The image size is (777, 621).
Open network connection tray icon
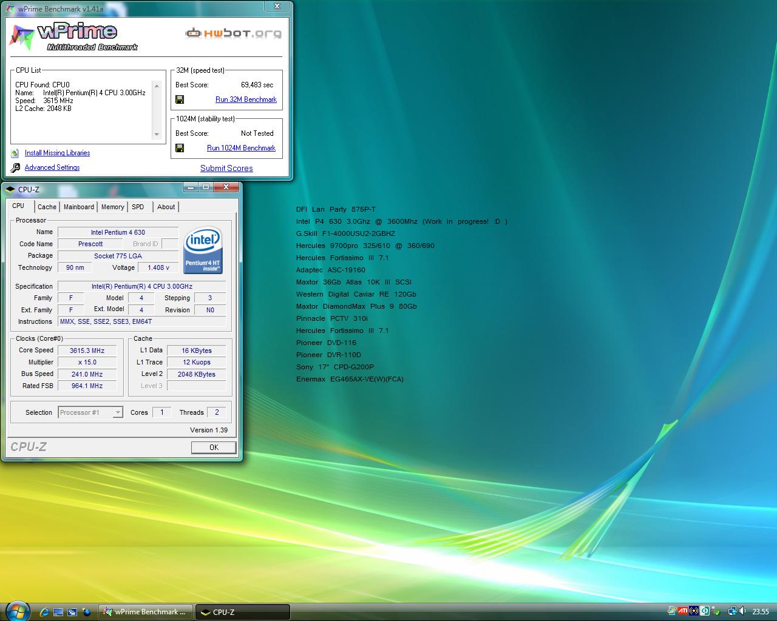pos(733,611)
